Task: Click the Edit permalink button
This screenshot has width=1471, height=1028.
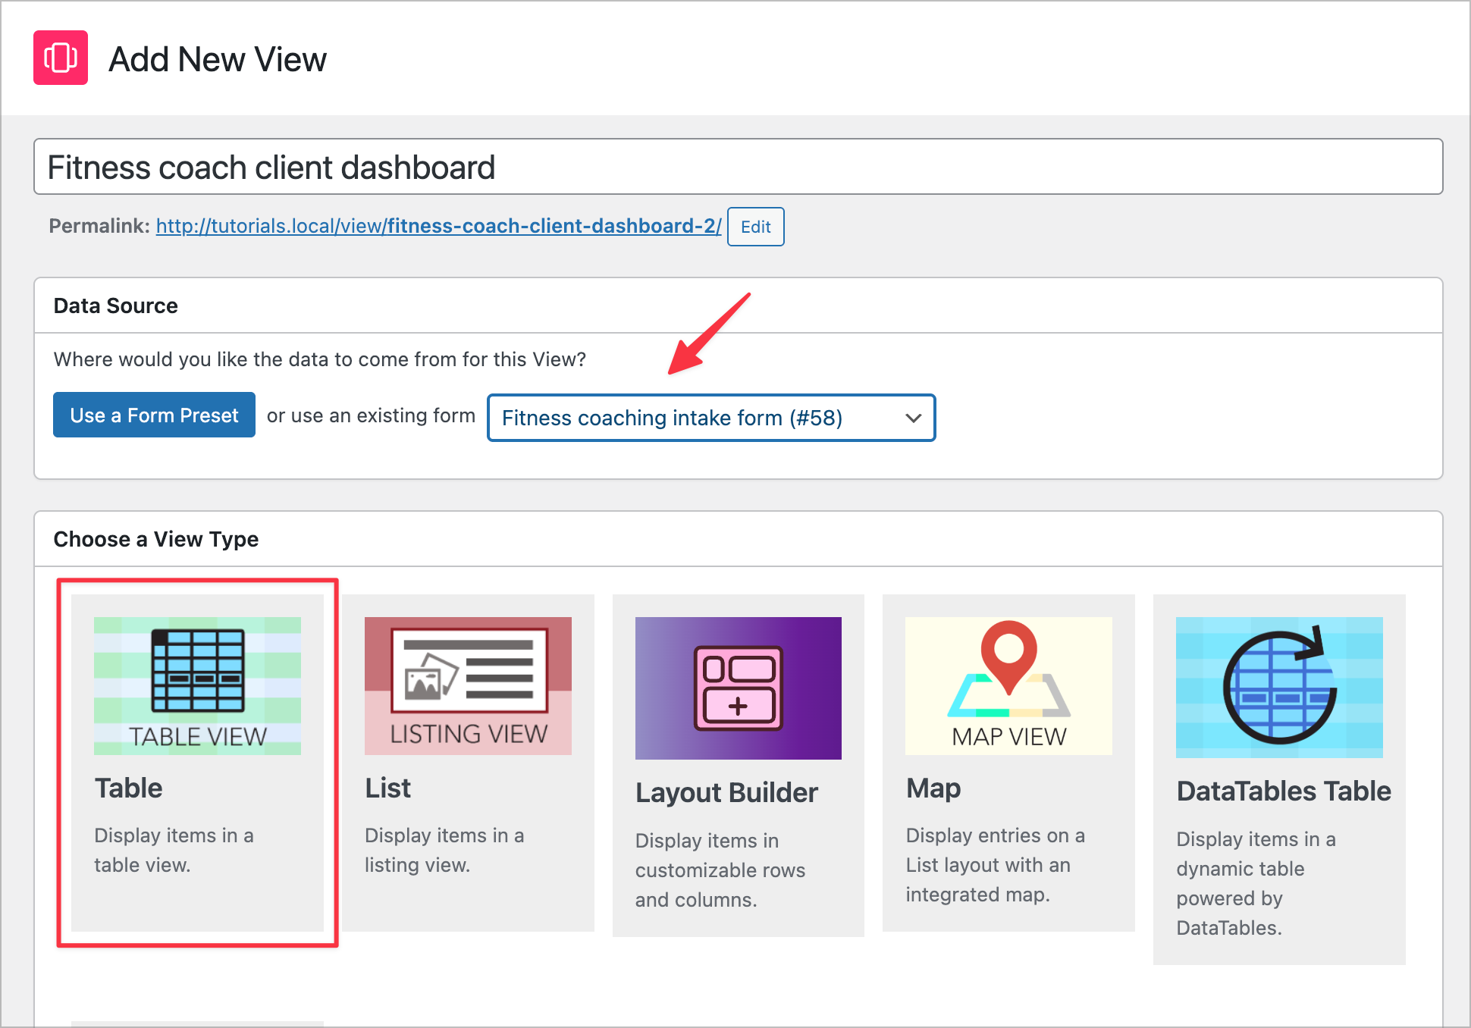Action: (x=755, y=227)
